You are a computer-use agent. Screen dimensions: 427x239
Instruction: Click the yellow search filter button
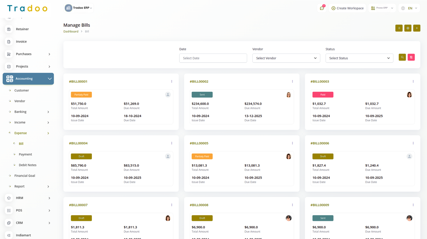click(x=402, y=57)
